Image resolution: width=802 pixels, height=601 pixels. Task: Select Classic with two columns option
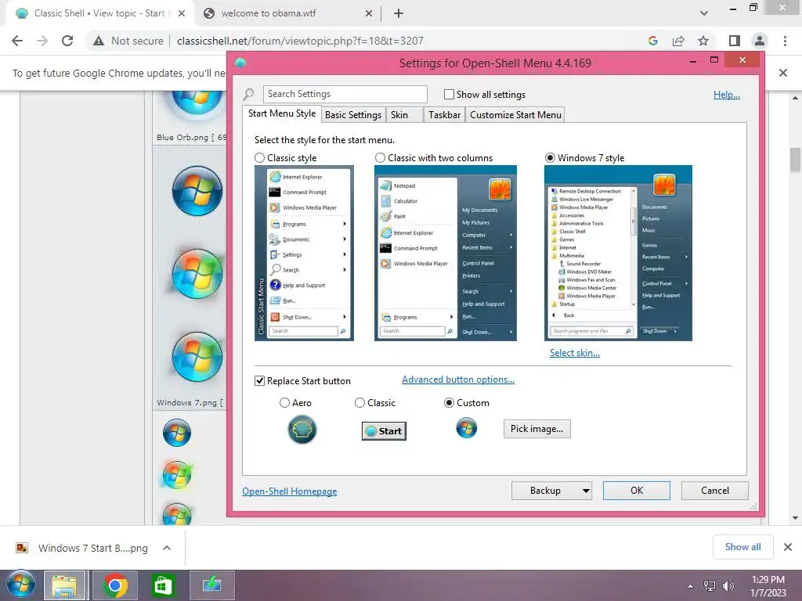tap(380, 158)
